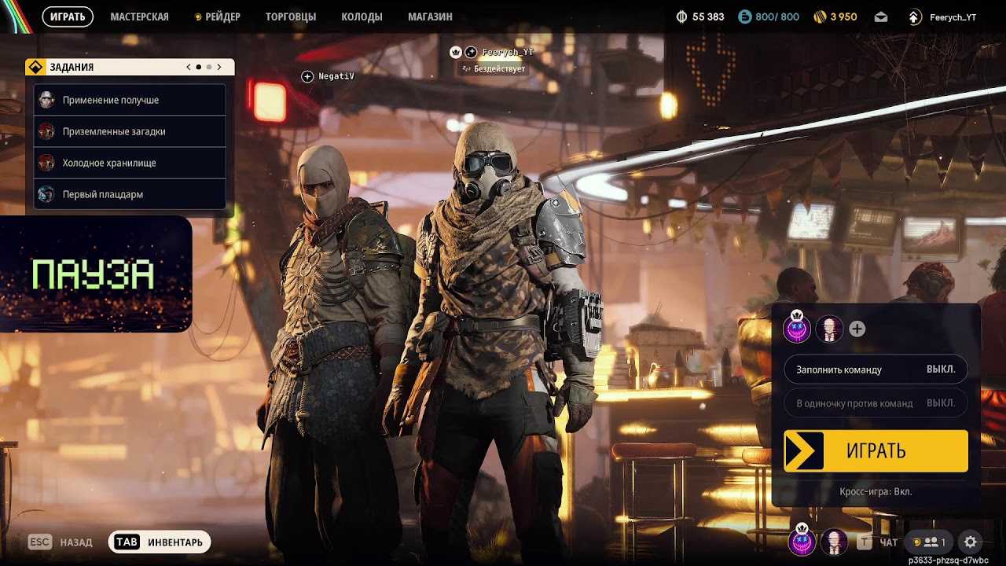Viewport: 1006px width, 566px height.
Task: Click the ПАУЗА banner
Action: pyautogui.click(x=94, y=274)
